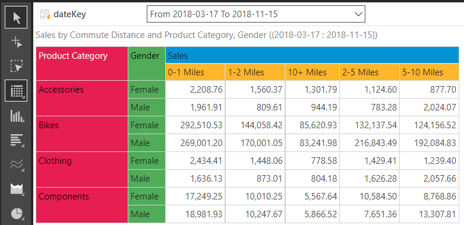
Task: Click the dateKey calendar icon
Action: (x=45, y=14)
